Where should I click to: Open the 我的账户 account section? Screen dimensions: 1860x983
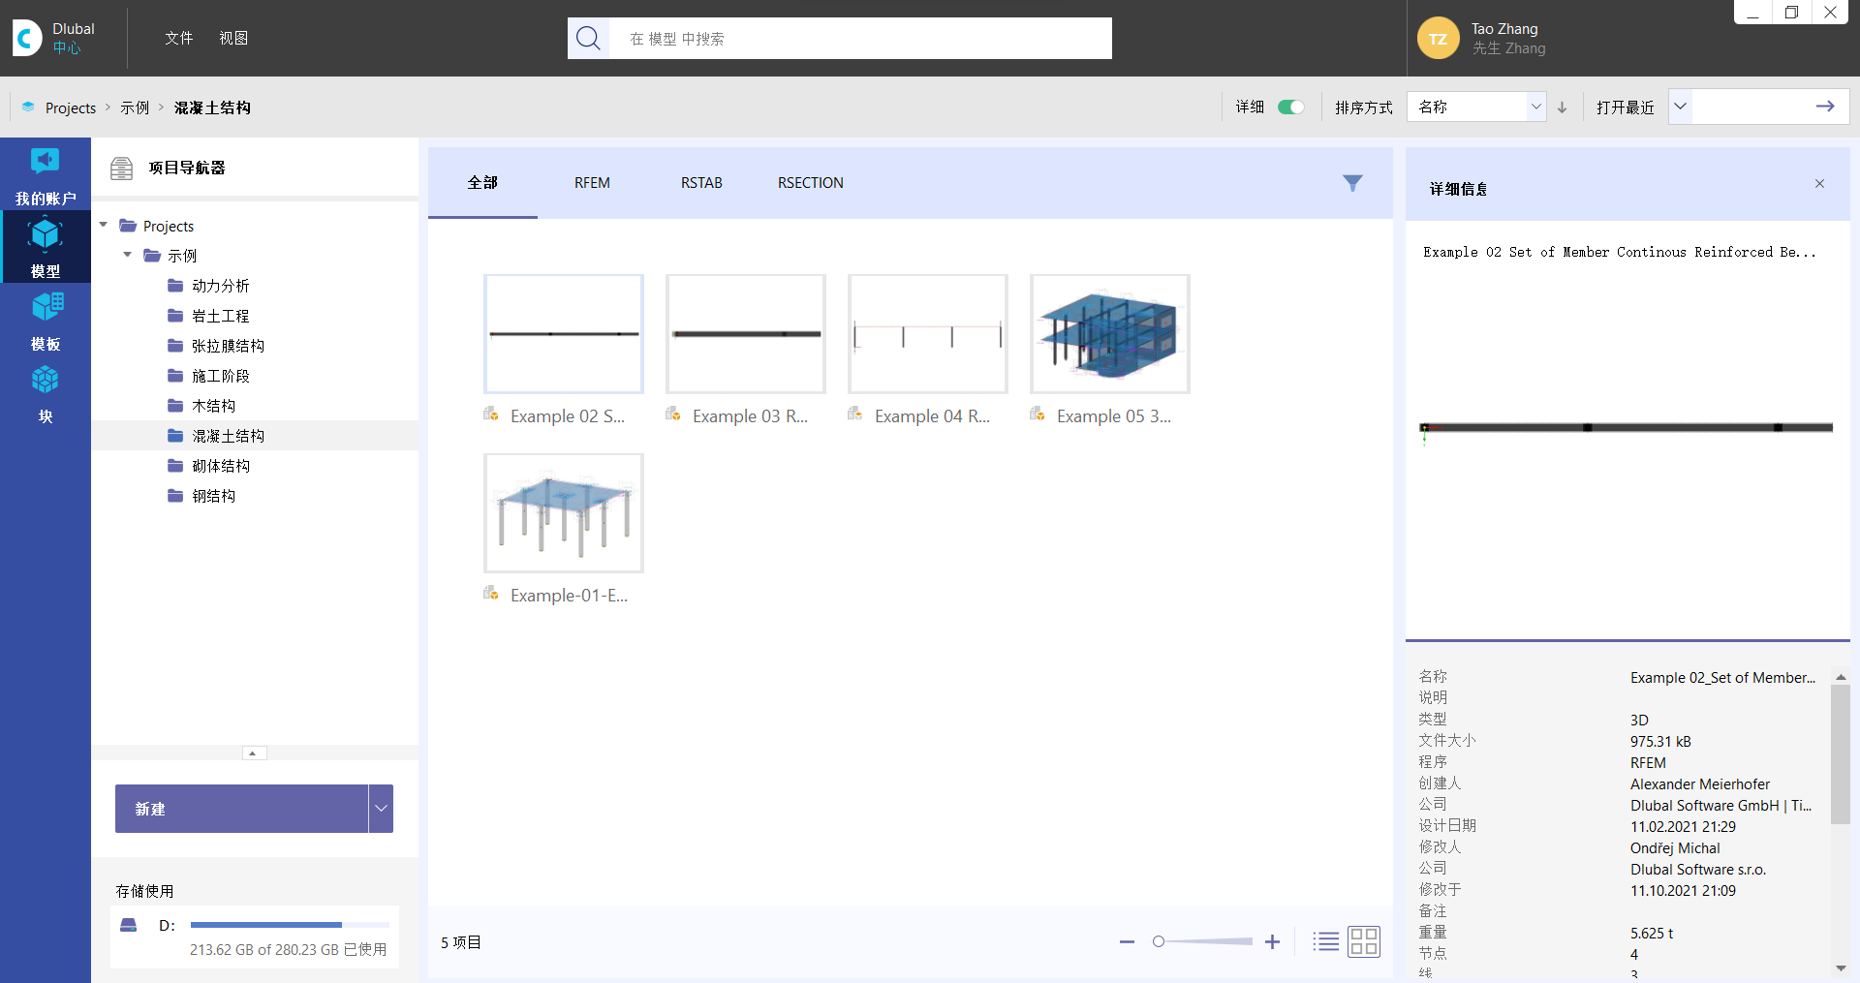tap(46, 174)
